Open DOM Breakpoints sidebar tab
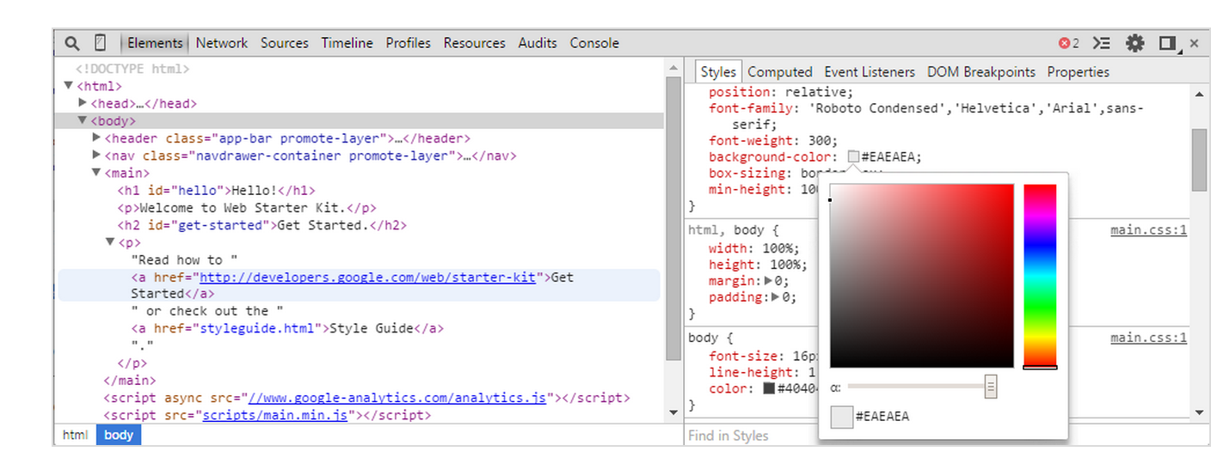This screenshot has height=476, width=1211. coord(981,72)
